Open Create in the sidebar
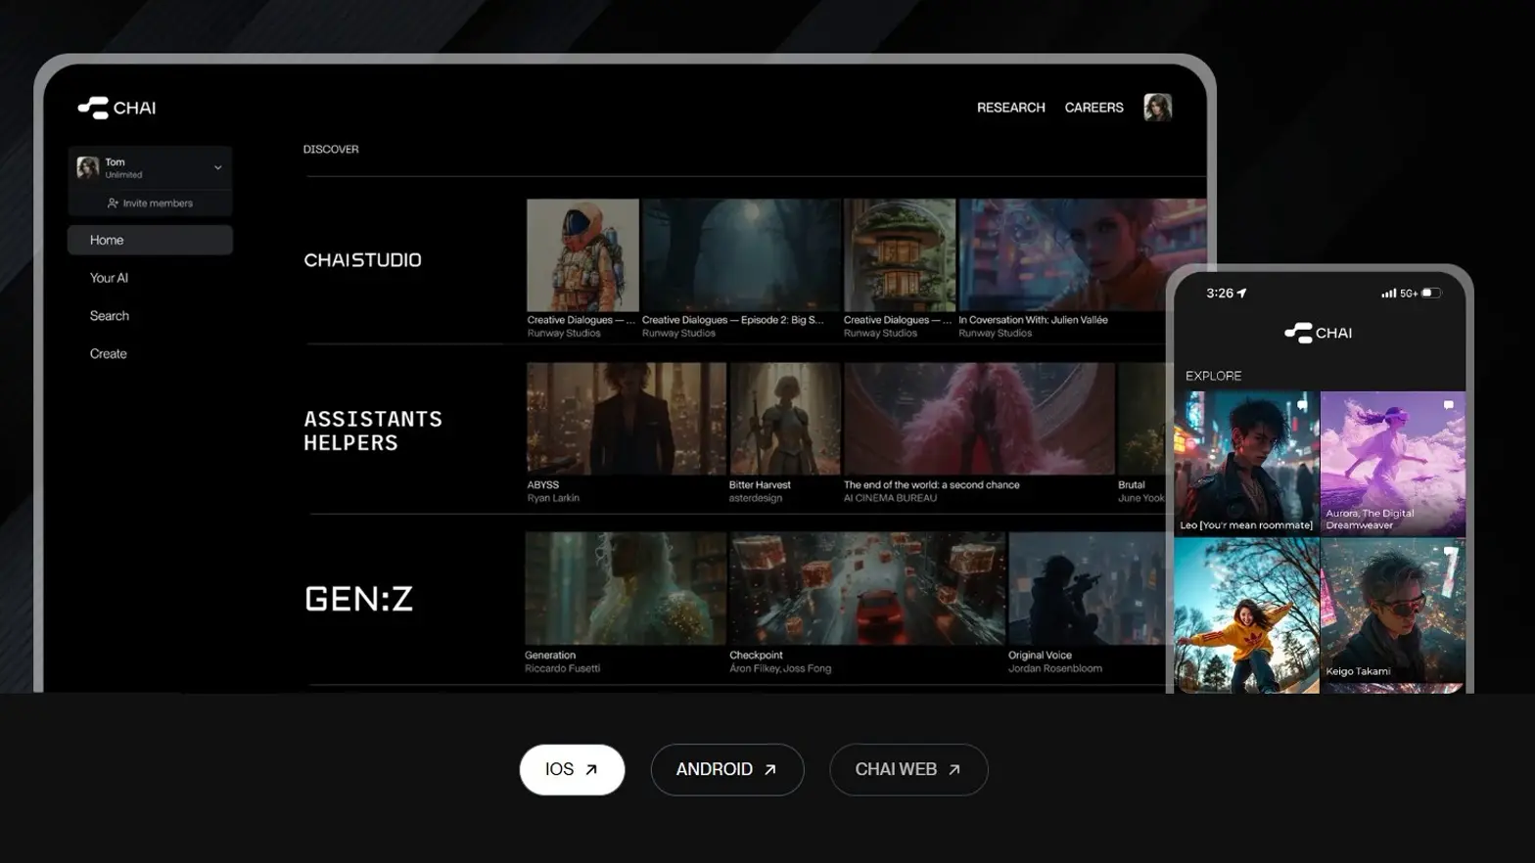1535x863 pixels. 109,354
